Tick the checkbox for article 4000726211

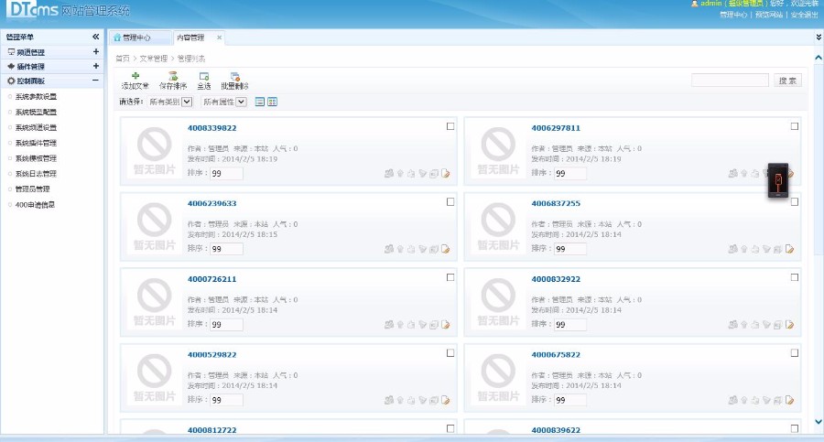(x=450, y=277)
